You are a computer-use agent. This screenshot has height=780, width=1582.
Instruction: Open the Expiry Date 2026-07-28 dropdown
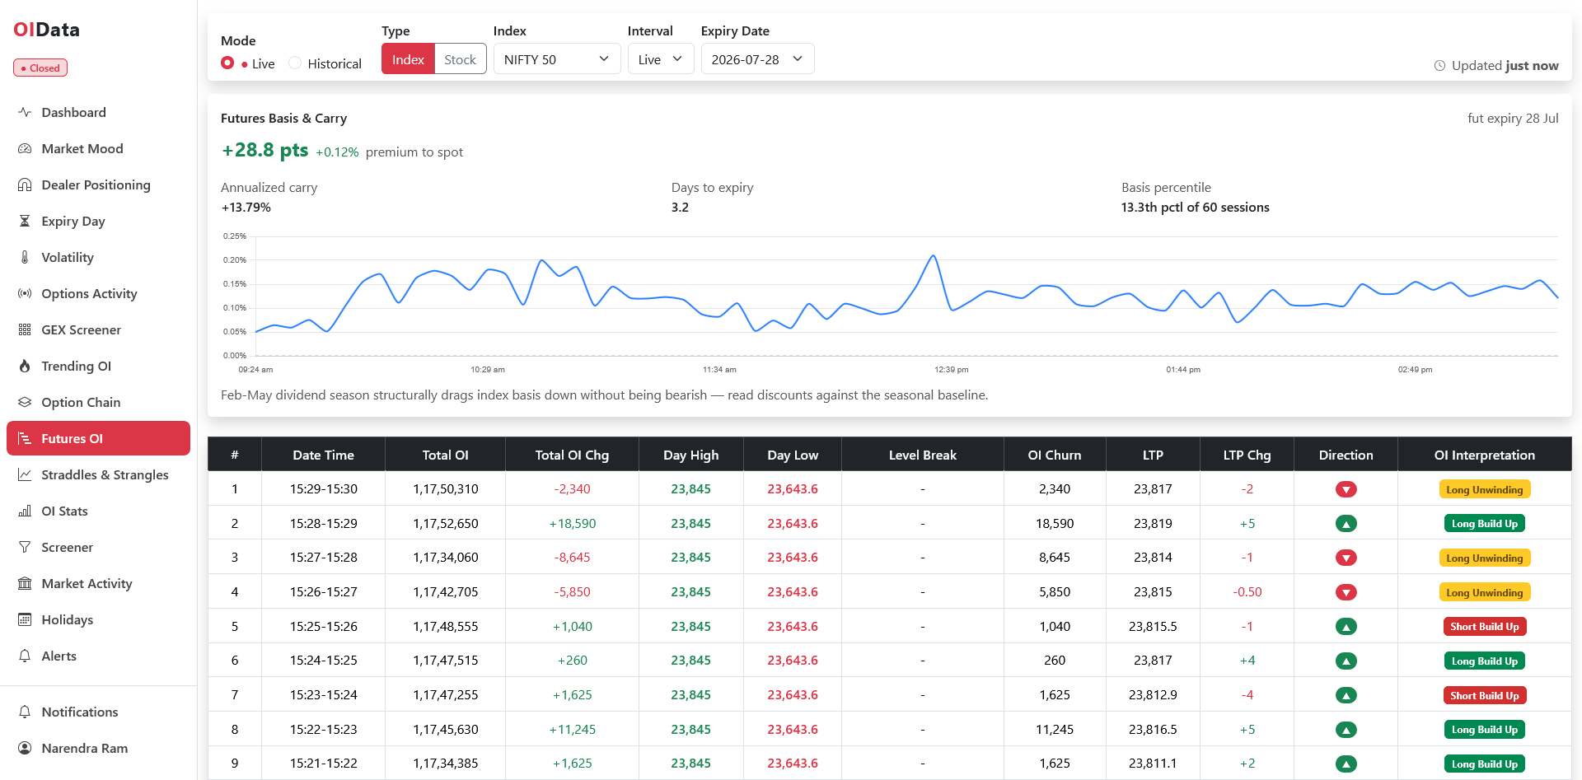click(x=757, y=59)
